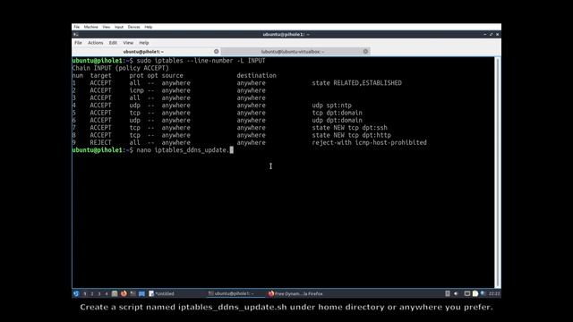
Task: Click 'tcp dpt:domain' text in rule 5
Action: [x=337, y=113]
